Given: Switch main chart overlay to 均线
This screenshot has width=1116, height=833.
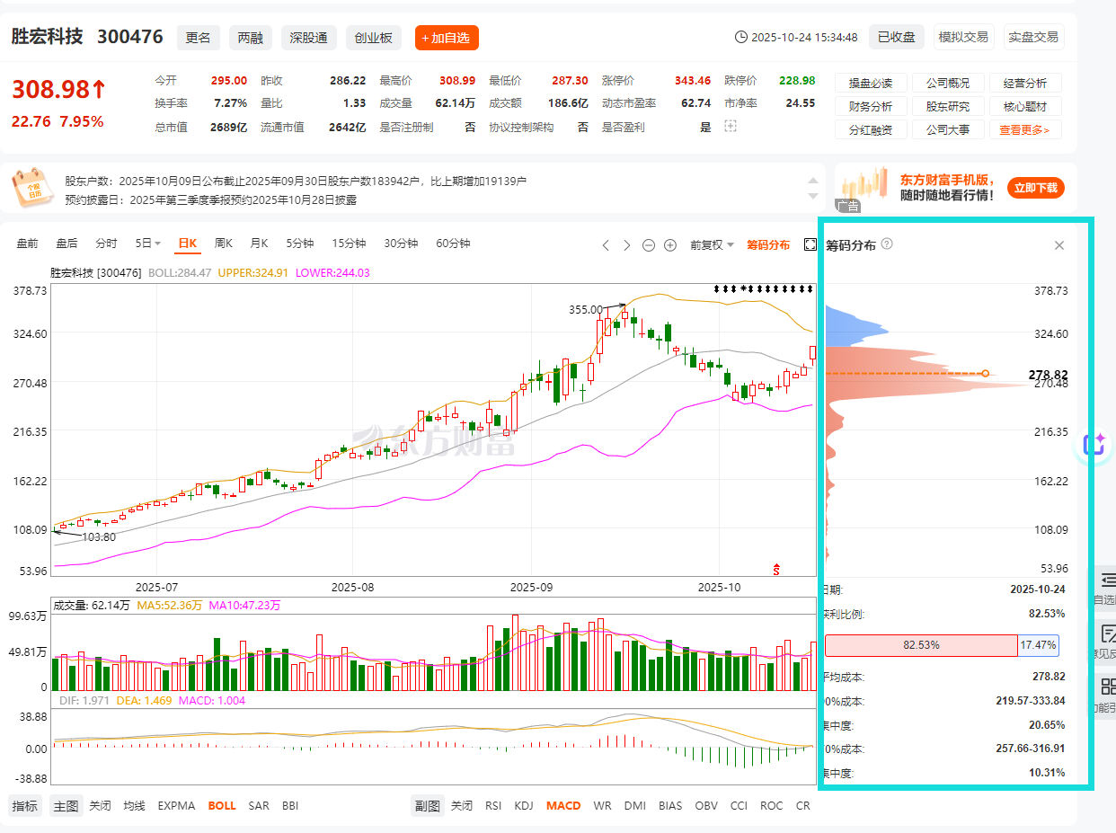Looking at the screenshot, I should point(134,806).
